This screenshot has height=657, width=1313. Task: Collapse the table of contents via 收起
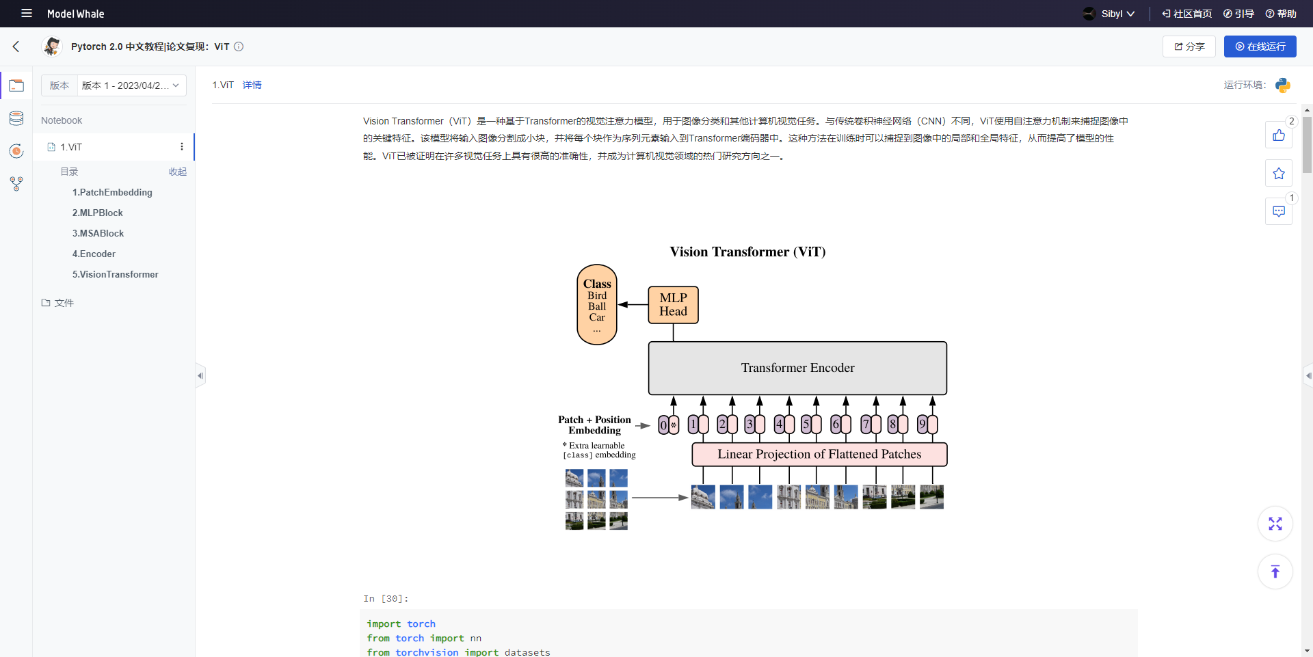(178, 172)
